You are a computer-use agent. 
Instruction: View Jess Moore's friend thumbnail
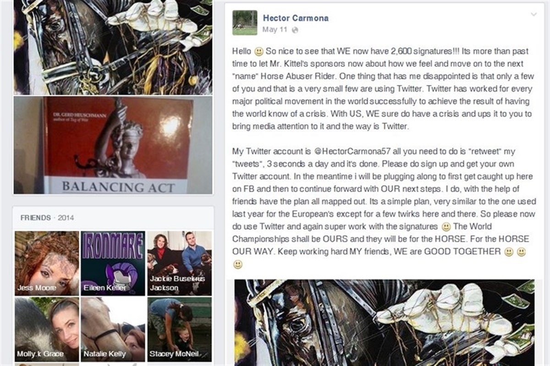click(47, 263)
